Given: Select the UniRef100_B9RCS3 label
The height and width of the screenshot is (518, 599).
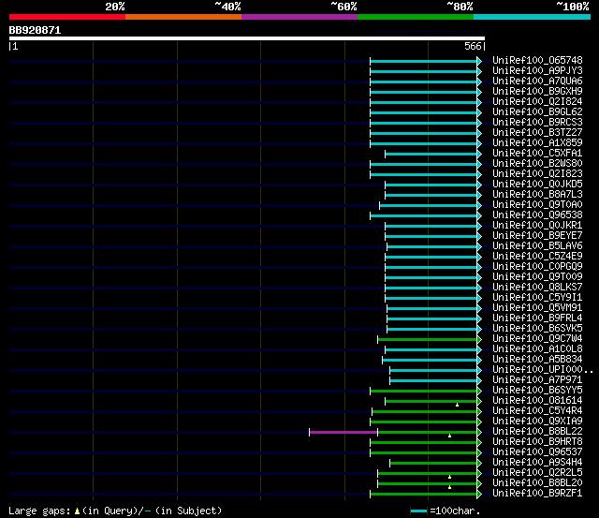Looking at the screenshot, I should (537, 123).
